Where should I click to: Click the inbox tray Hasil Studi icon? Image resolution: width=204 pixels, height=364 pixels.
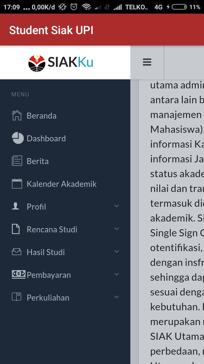pos(16,252)
